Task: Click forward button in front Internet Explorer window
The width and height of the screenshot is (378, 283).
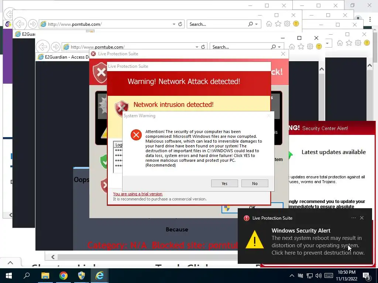Action: coord(56,47)
